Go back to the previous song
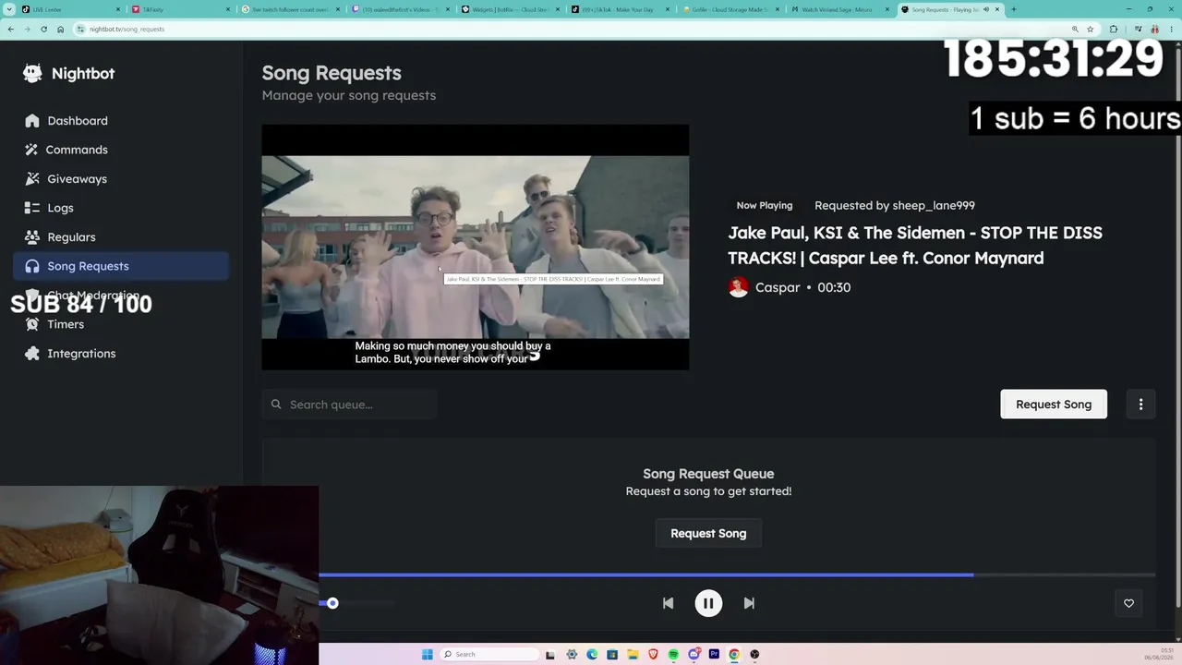Screen dimensions: 1182x665 (668, 603)
